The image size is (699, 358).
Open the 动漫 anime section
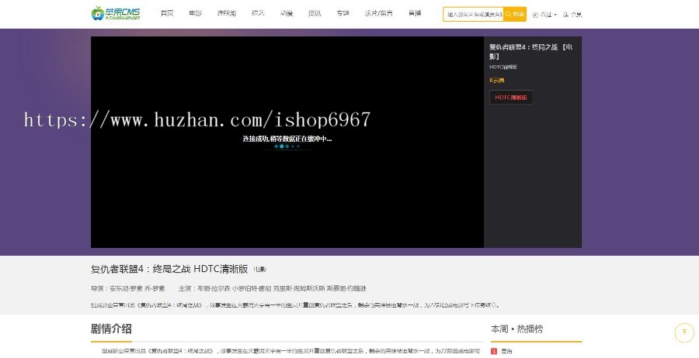286,14
